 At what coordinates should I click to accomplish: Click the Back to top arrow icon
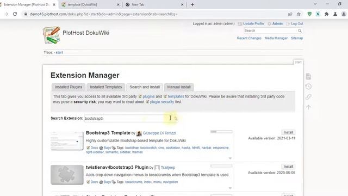coord(308,107)
